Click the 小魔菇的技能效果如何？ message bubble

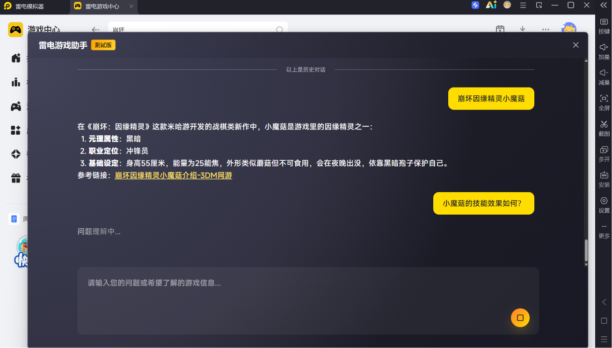484,203
